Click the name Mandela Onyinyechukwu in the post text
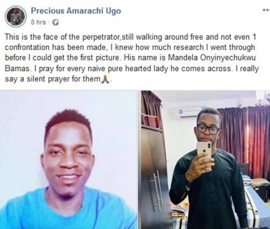This screenshot has height=229, width=270. coord(212,58)
